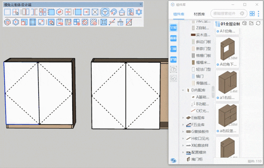Expand the E抽屉库 tree node
Image resolution: width=264 pixels, height=168 pixels.
[183, 118]
